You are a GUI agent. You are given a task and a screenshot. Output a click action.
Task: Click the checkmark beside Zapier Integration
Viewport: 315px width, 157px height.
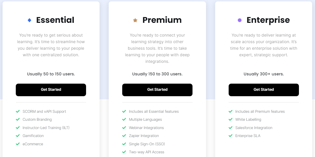(124, 136)
